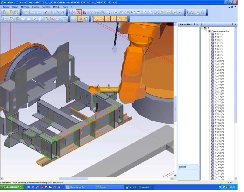Toggle the highlighted shaded display mode button

pyautogui.click(x=79, y=12)
